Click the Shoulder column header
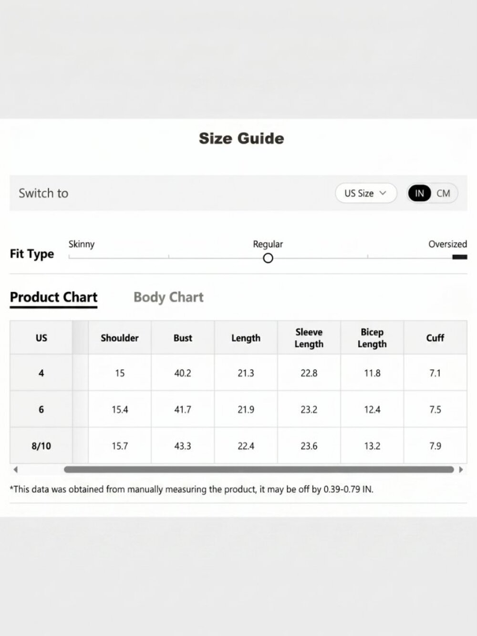Image resolution: width=477 pixels, height=636 pixels. pyautogui.click(x=120, y=338)
